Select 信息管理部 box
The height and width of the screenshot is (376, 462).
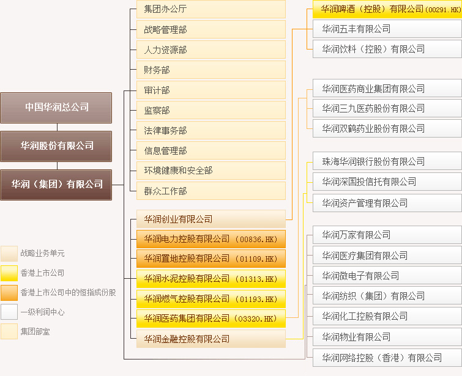point(211,150)
